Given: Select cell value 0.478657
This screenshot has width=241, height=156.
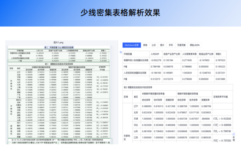Looking at the screenshot, I should coord(182,113).
